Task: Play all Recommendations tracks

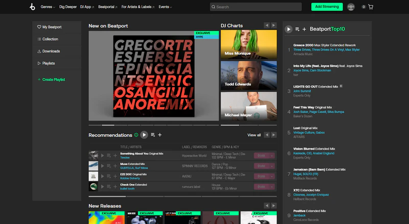Action: click(x=144, y=135)
